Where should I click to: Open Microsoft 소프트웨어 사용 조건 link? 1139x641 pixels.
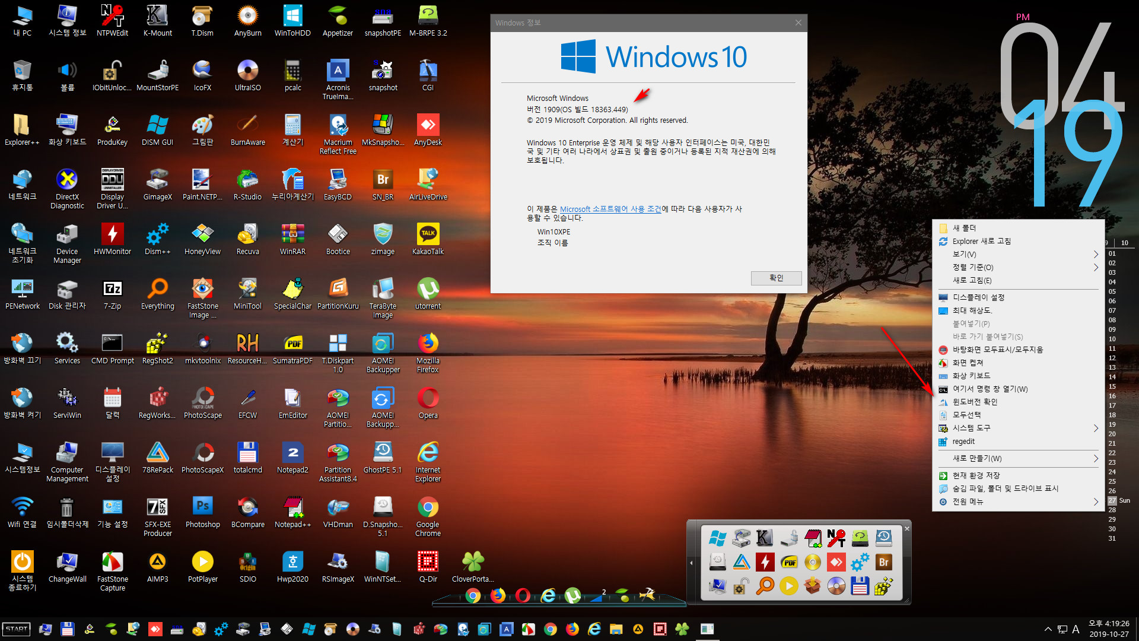tap(610, 209)
